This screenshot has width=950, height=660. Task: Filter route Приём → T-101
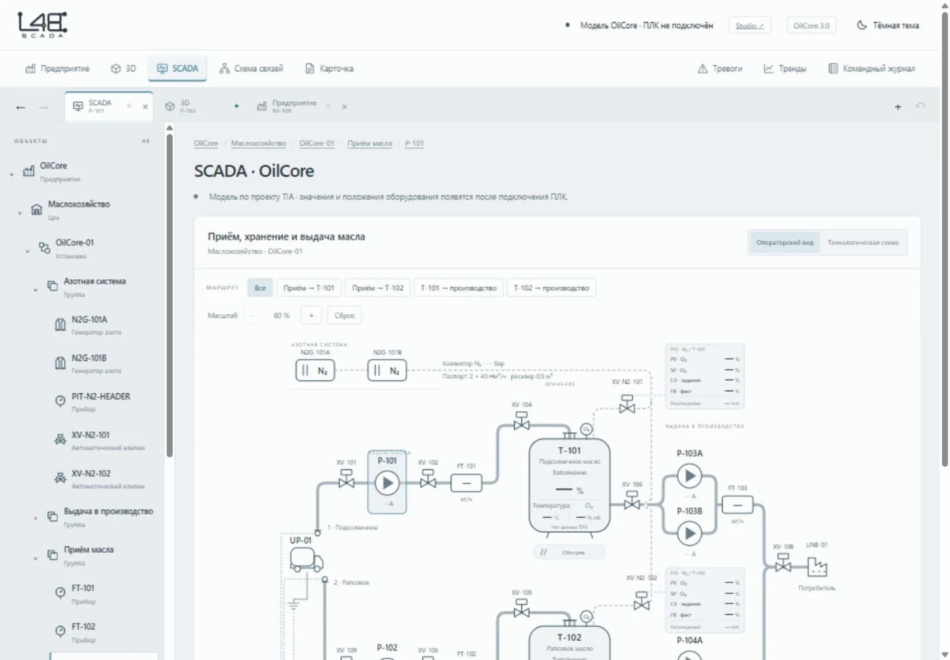pos(309,288)
